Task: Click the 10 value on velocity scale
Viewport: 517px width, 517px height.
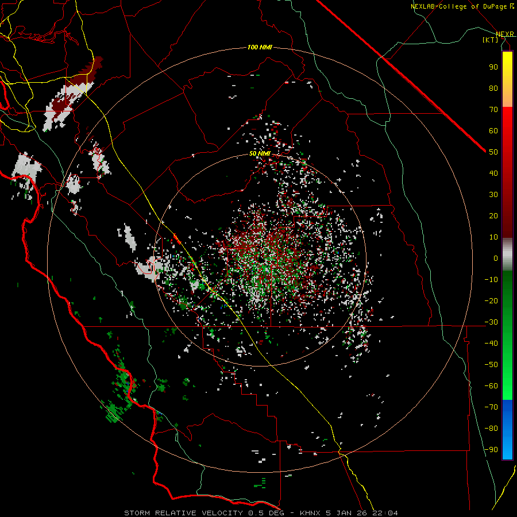Action: (x=493, y=237)
